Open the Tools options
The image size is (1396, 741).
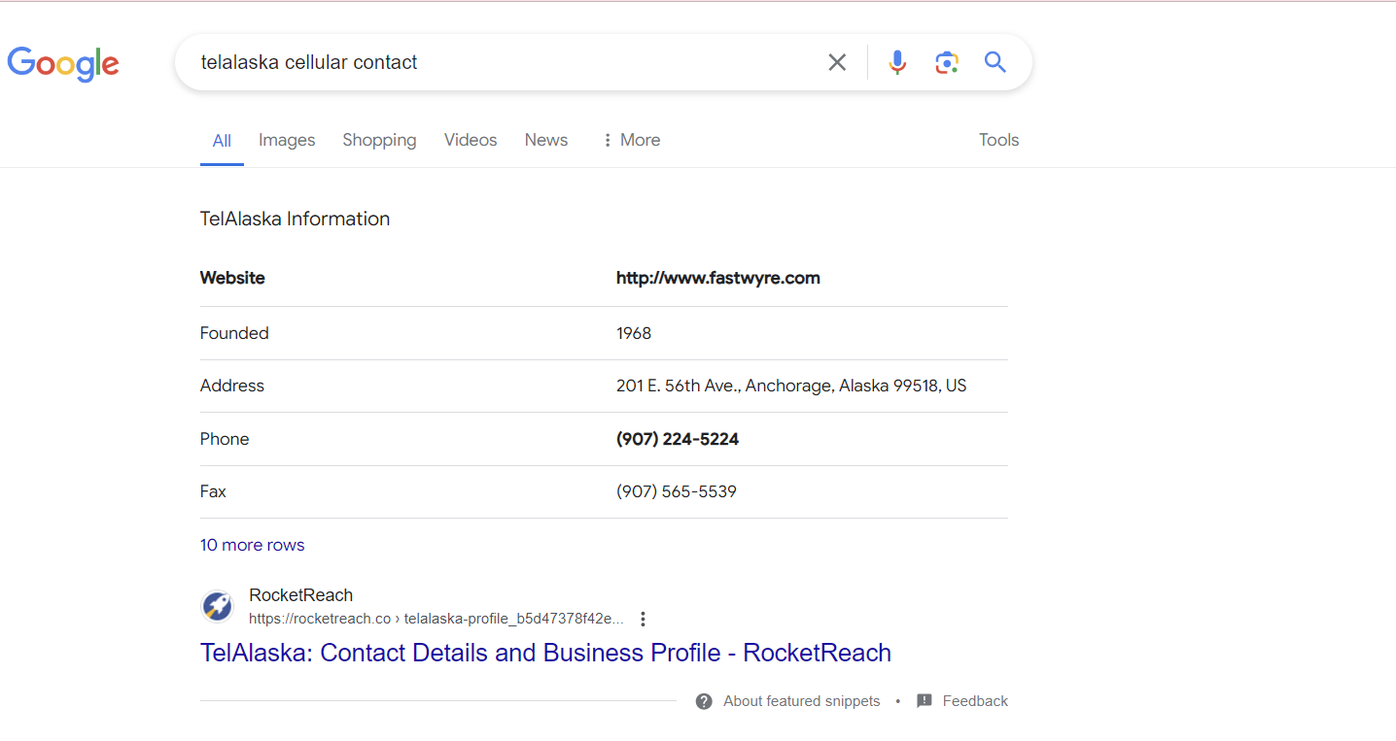coord(998,140)
